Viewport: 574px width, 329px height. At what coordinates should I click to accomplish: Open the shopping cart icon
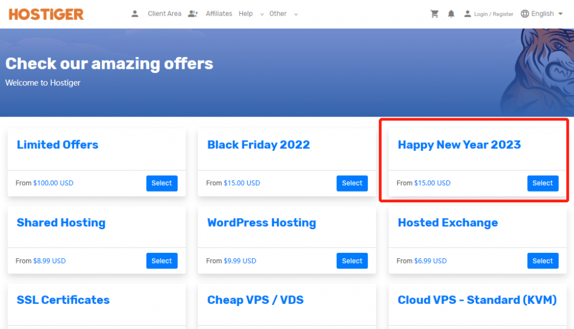click(x=434, y=14)
